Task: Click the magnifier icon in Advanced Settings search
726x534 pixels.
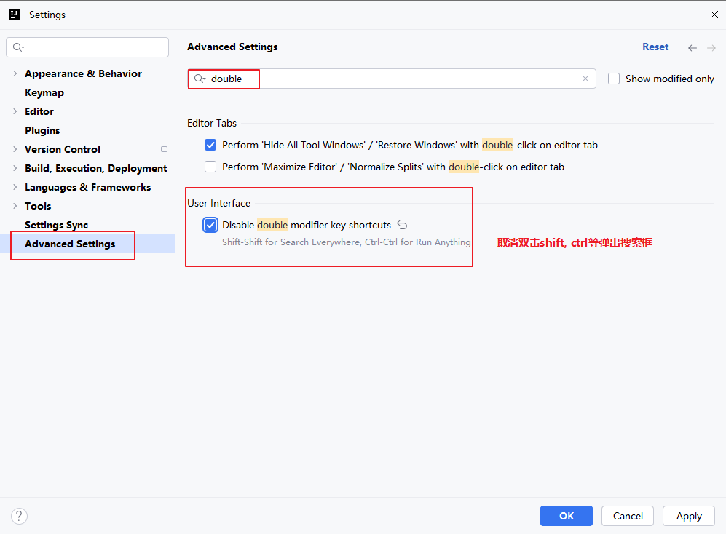Action: pyautogui.click(x=200, y=79)
